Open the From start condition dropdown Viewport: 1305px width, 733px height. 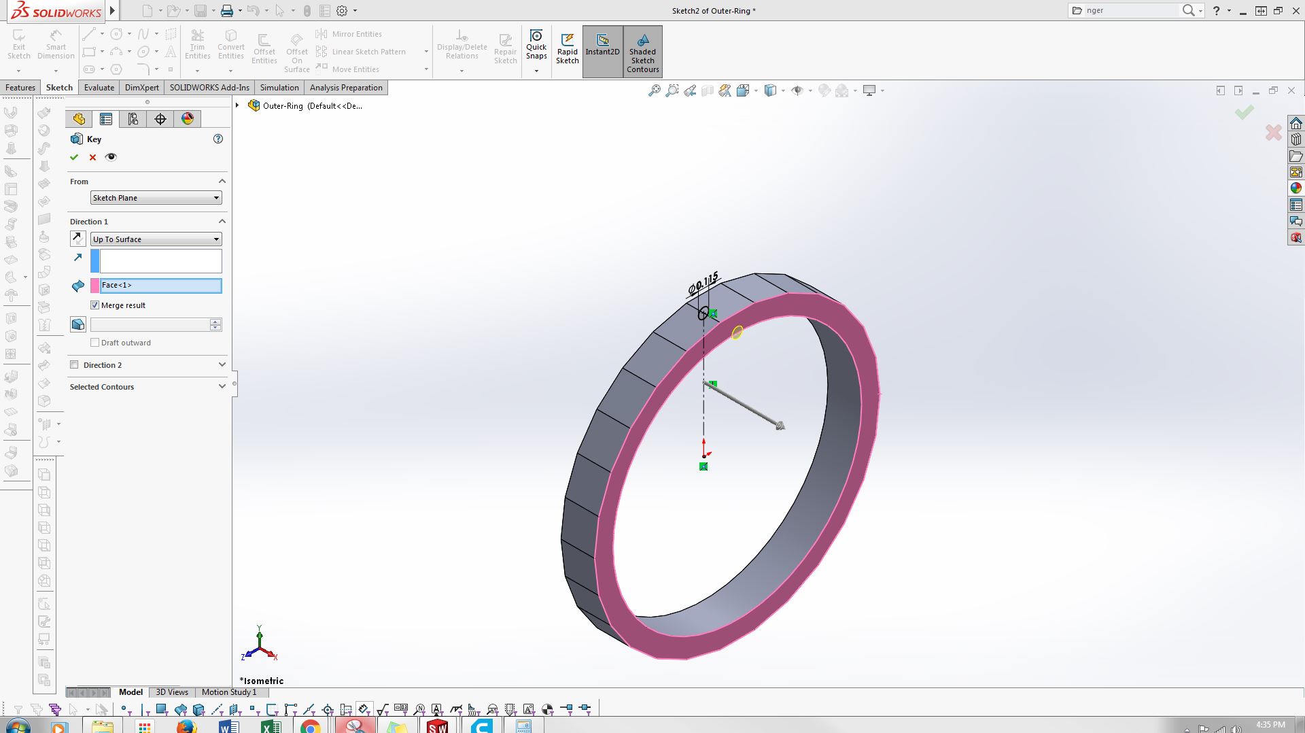coord(156,198)
